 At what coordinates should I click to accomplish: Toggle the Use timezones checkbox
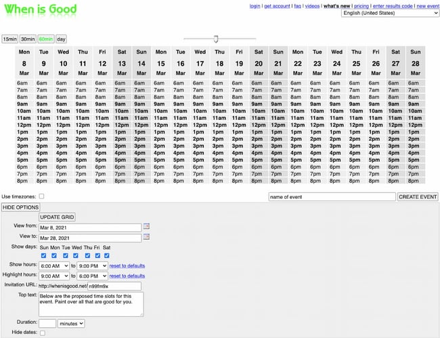(41, 196)
